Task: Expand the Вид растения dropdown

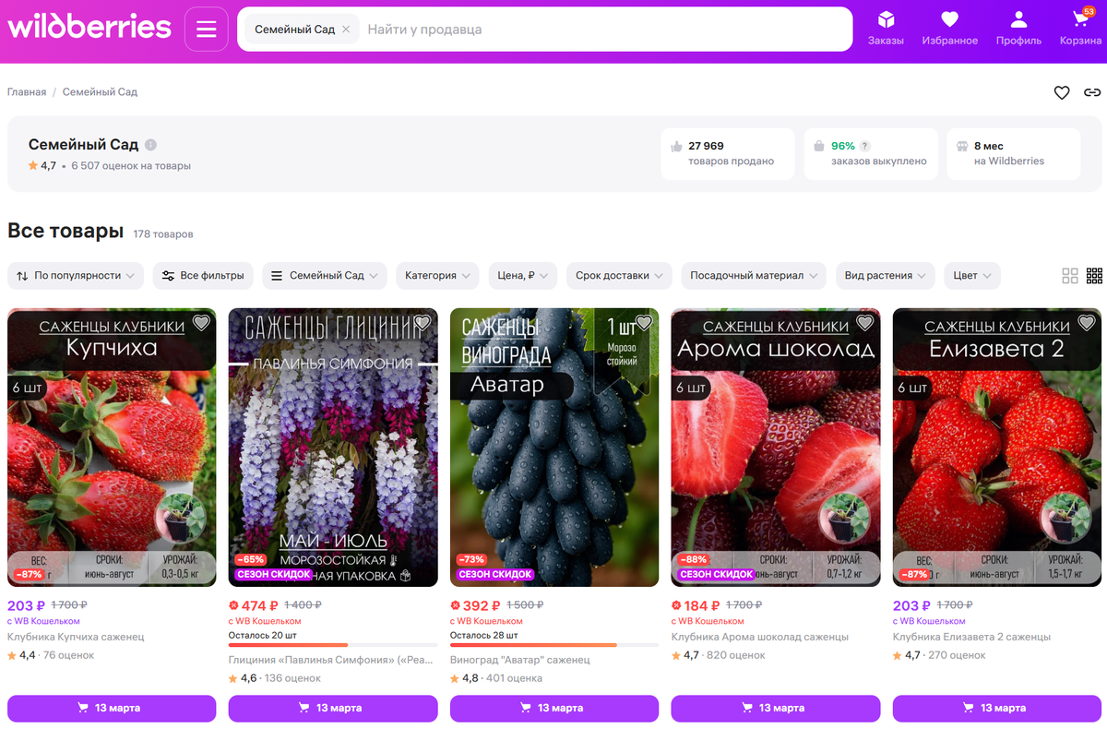Action: [886, 275]
